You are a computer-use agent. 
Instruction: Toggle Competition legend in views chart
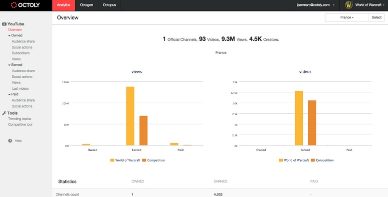pos(154,161)
